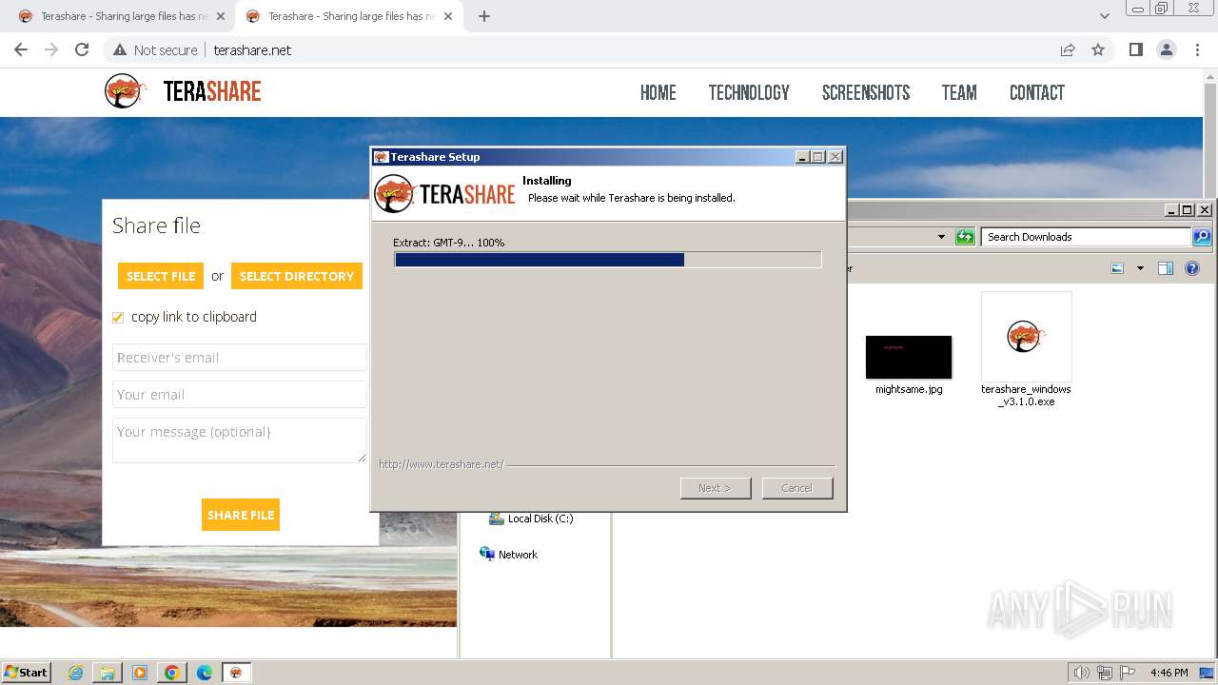
Task: Close the second Terashare tab
Action: pyautogui.click(x=448, y=16)
